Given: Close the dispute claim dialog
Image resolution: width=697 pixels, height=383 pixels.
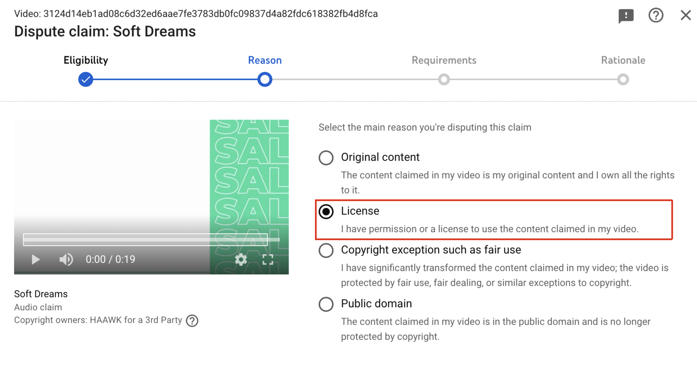Looking at the screenshot, I should click(x=685, y=15).
